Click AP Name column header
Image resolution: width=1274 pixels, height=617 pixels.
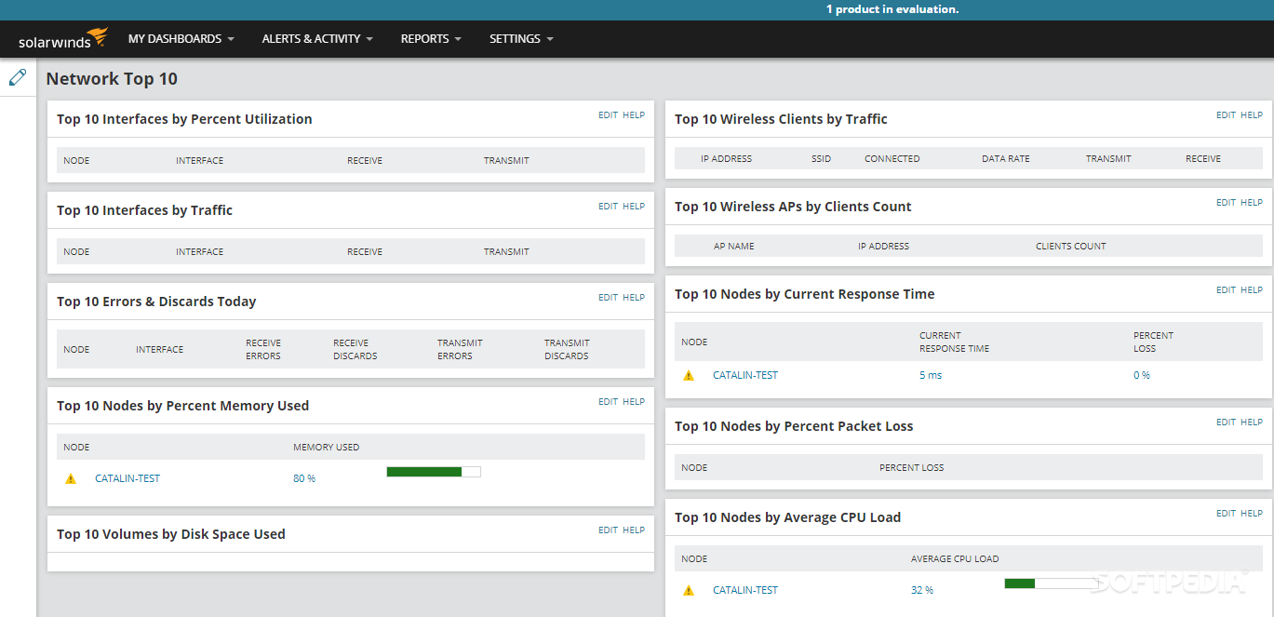tap(734, 247)
